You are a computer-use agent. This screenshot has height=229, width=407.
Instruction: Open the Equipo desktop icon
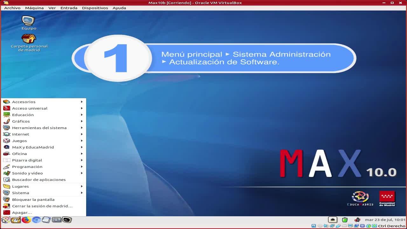pyautogui.click(x=29, y=23)
